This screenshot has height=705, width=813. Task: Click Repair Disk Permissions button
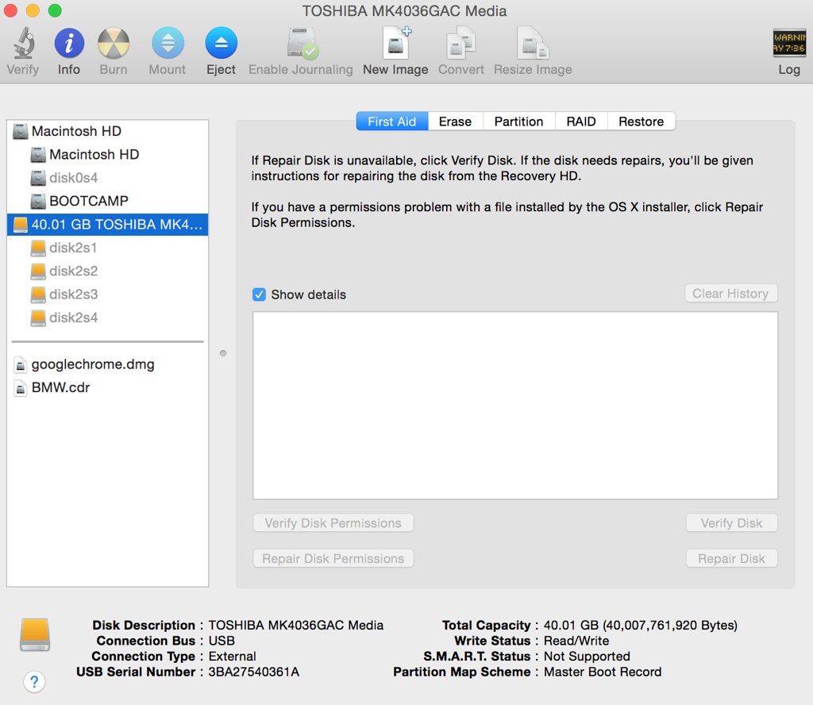(333, 558)
